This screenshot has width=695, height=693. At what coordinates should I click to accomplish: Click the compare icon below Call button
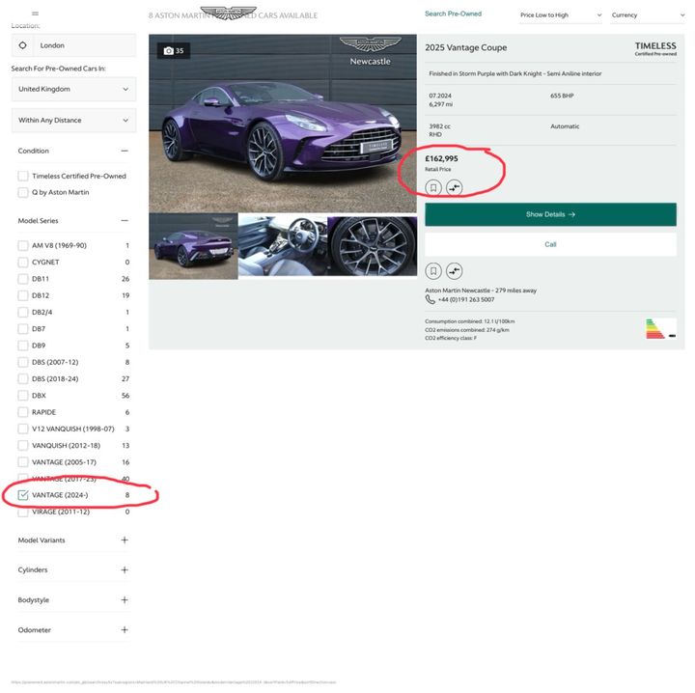(x=454, y=270)
